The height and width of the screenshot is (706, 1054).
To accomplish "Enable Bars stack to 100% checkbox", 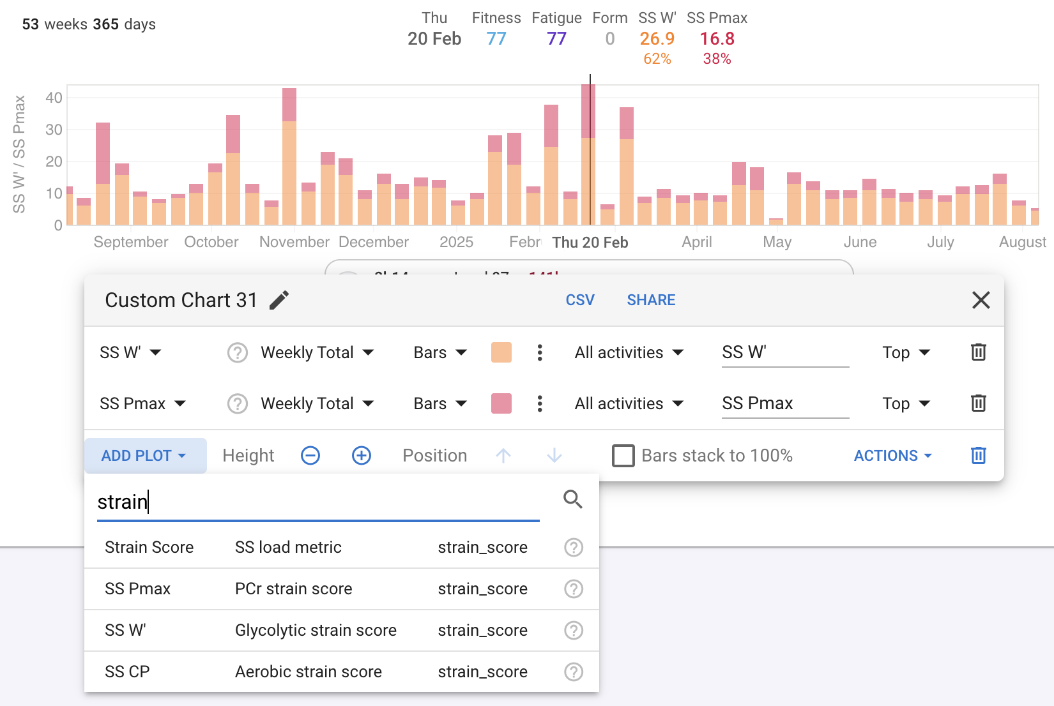I will click(623, 456).
